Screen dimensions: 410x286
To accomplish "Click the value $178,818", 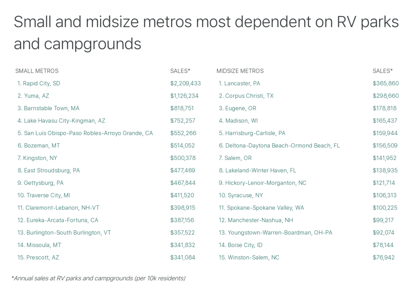I will click(385, 108).
